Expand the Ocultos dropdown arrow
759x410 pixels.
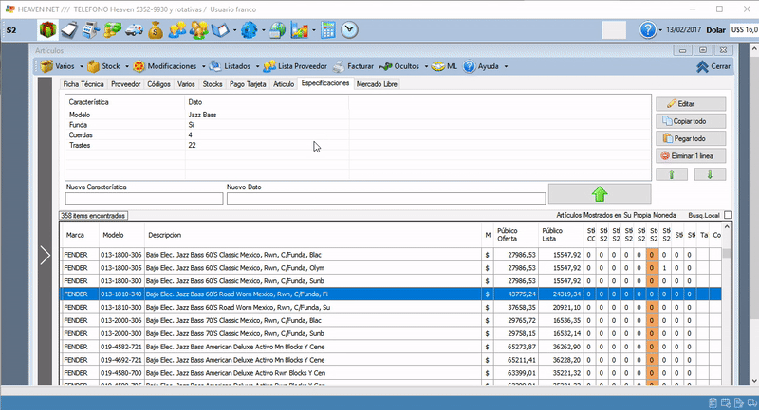point(426,66)
